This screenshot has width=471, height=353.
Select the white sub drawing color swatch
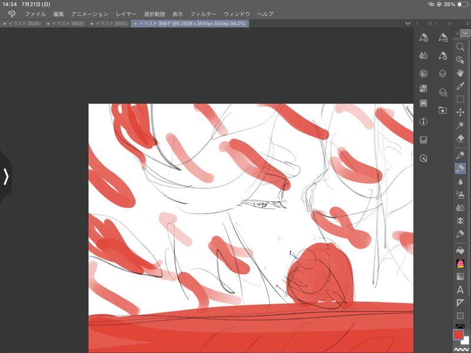coord(466,341)
